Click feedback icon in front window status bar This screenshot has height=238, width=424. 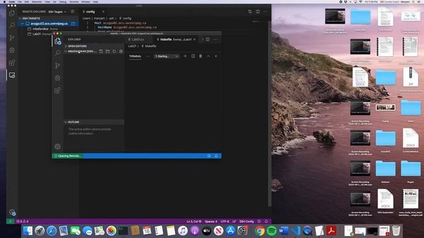click(209, 156)
